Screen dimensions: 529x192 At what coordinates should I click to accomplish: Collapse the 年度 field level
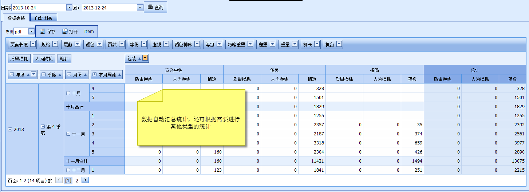tap(12, 74)
